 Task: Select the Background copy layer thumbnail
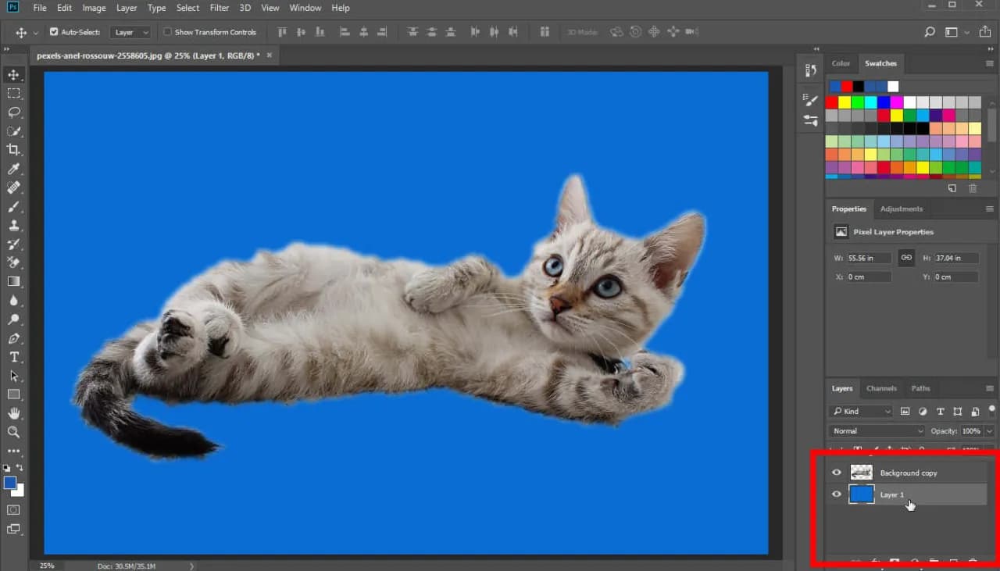pyautogui.click(x=861, y=472)
